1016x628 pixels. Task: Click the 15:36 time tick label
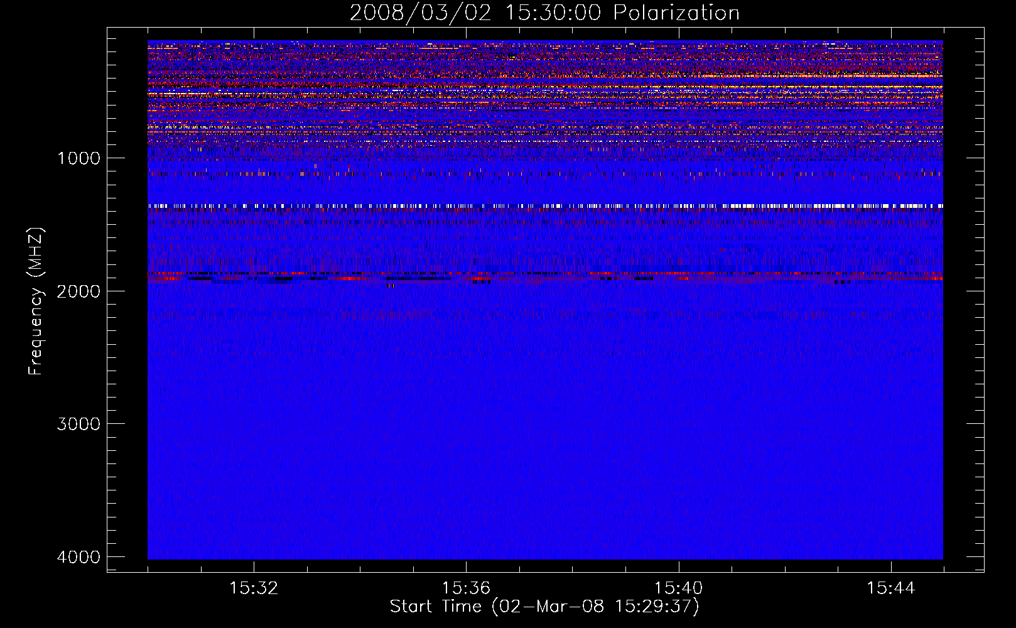point(466,588)
